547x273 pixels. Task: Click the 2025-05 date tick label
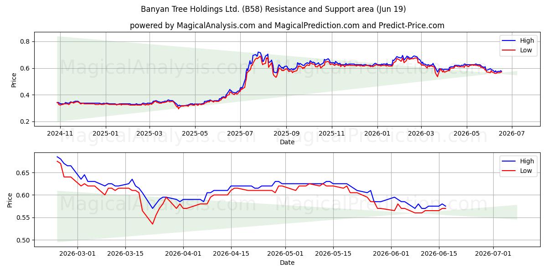coord(195,134)
